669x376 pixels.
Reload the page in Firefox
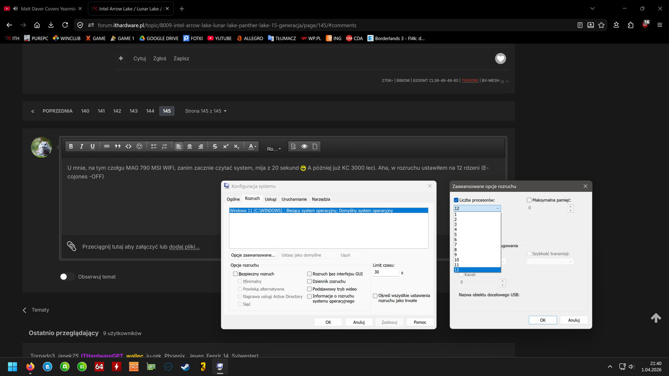click(65, 25)
